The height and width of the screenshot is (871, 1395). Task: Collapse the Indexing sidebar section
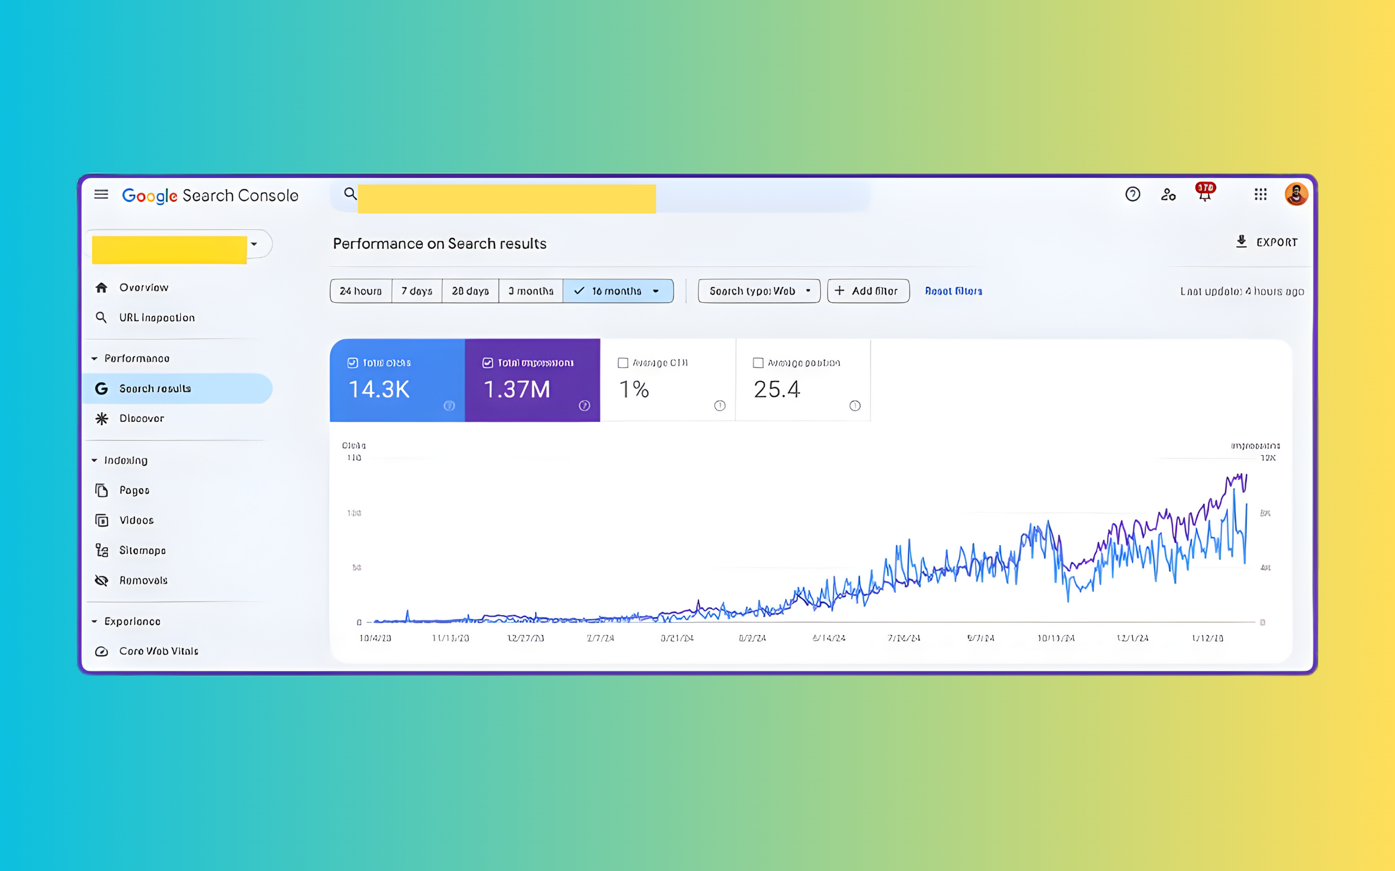pyautogui.click(x=94, y=461)
